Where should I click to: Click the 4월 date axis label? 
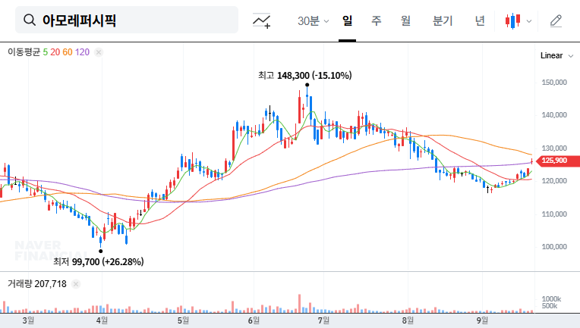pos(102,320)
